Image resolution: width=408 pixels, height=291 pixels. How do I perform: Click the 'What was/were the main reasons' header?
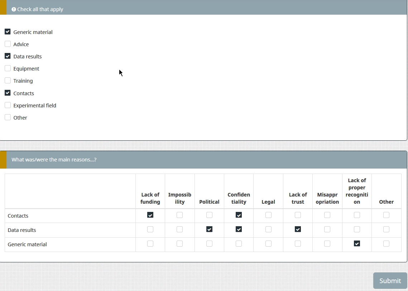pos(54,160)
